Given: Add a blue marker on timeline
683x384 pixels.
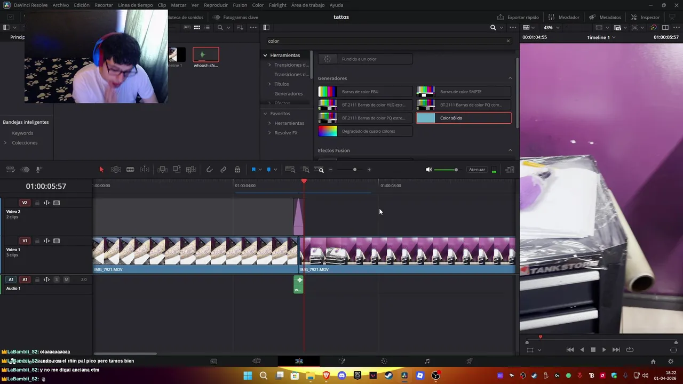Looking at the screenshot, I should point(268,170).
